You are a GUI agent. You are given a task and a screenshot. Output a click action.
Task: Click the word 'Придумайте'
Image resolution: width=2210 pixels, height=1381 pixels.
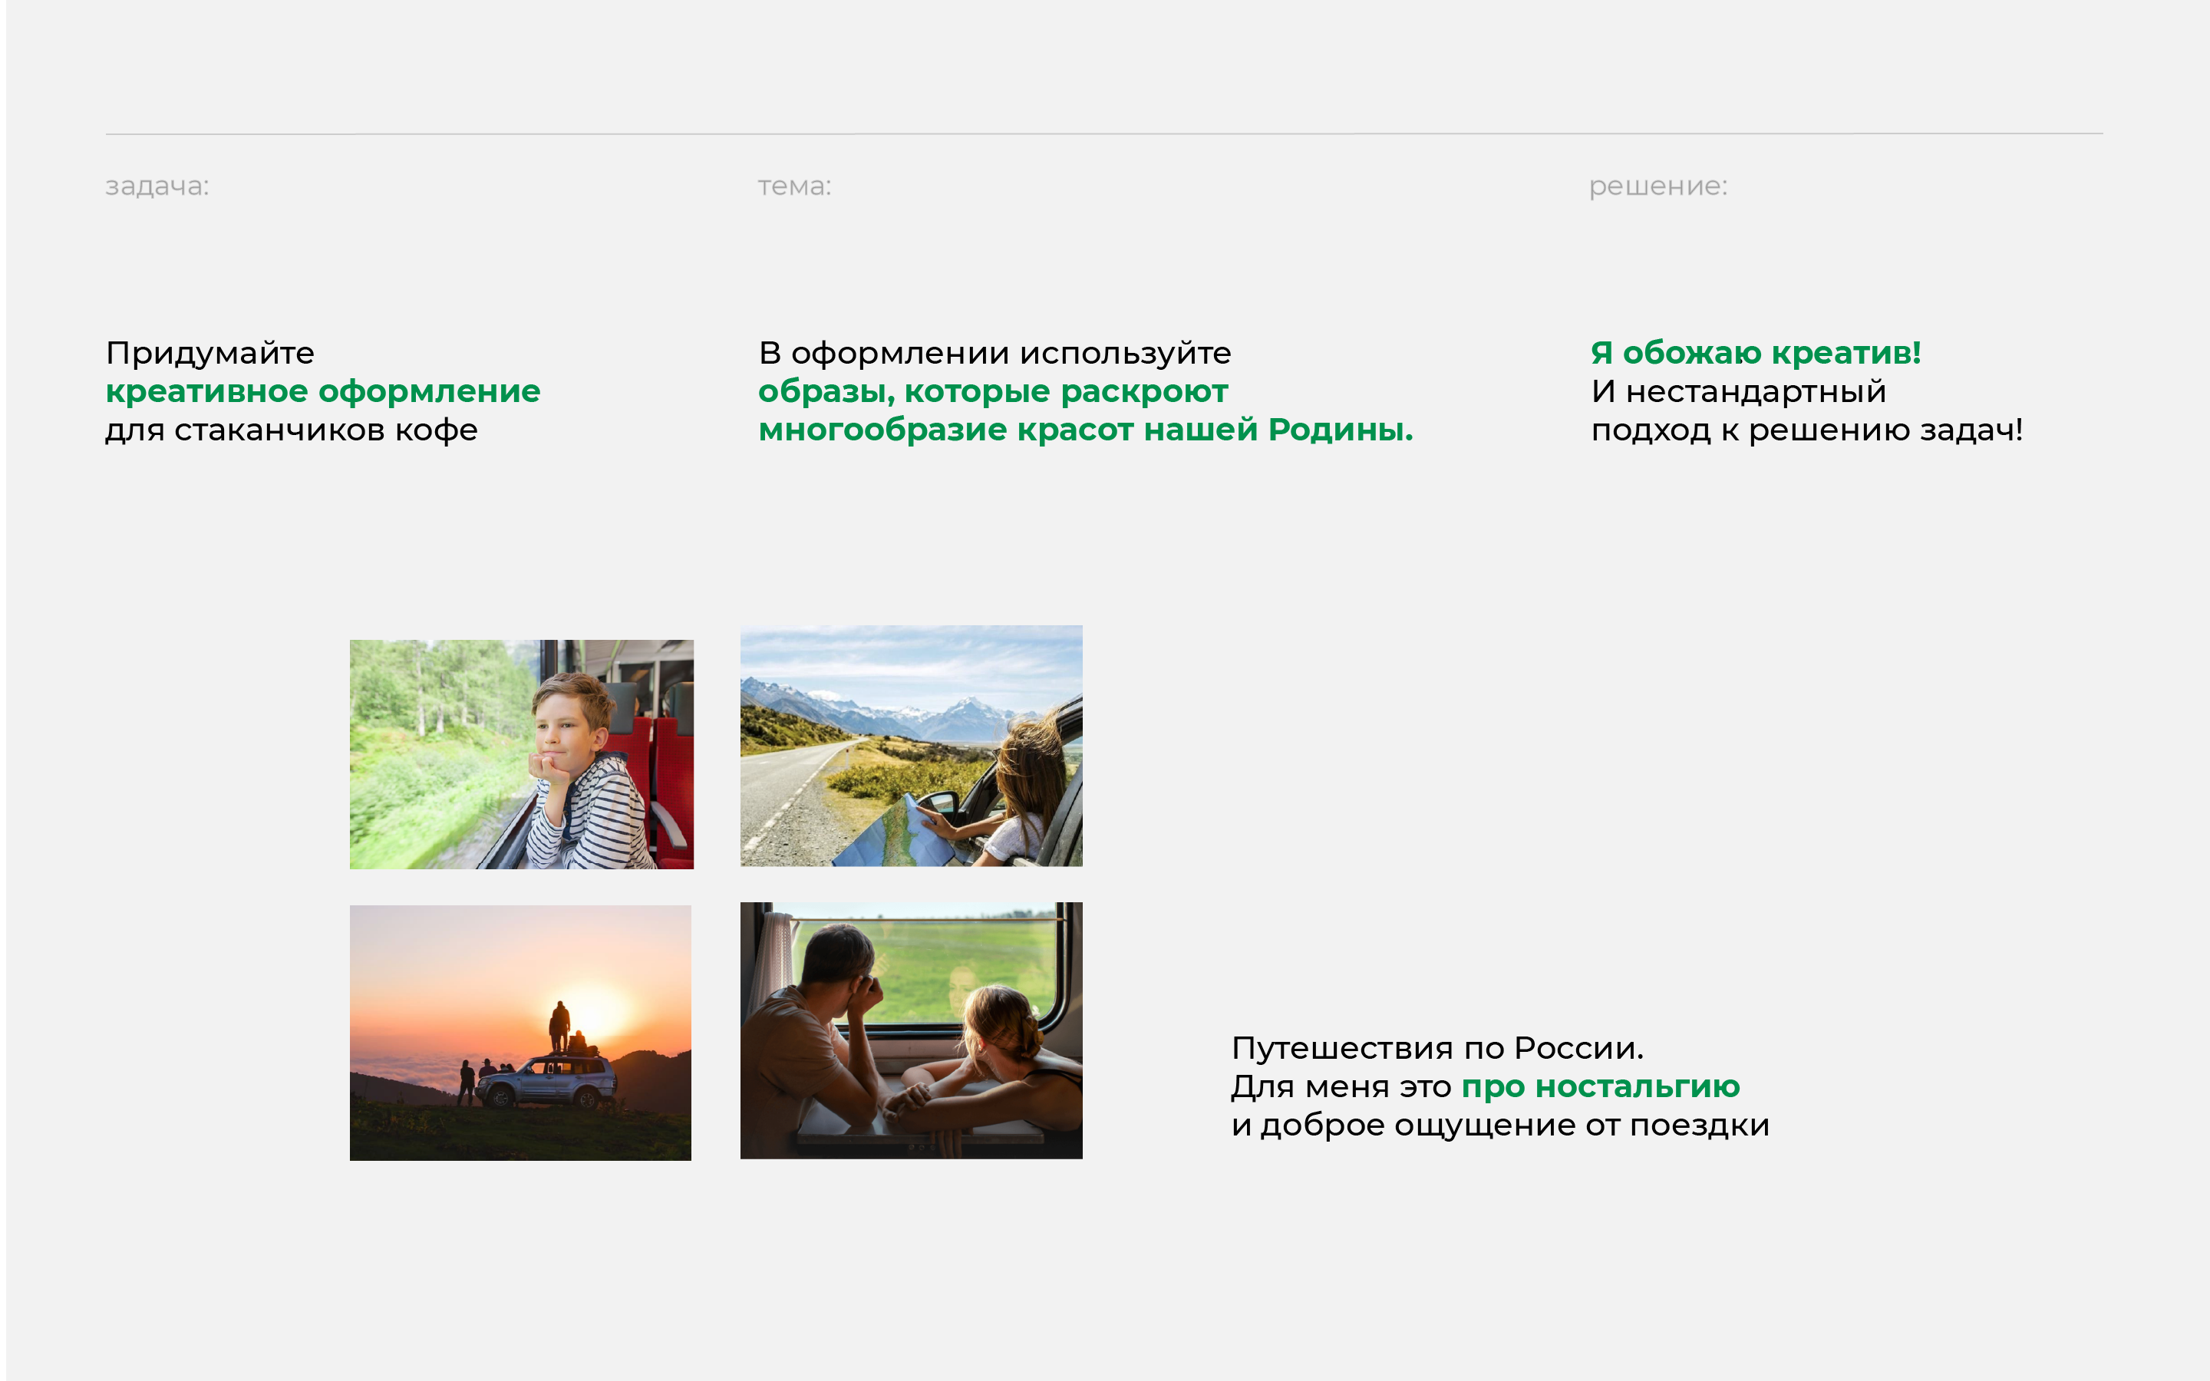pyautogui.click(x=210, y=353)
